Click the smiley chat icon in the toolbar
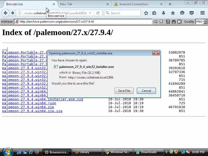 point(182,13)
